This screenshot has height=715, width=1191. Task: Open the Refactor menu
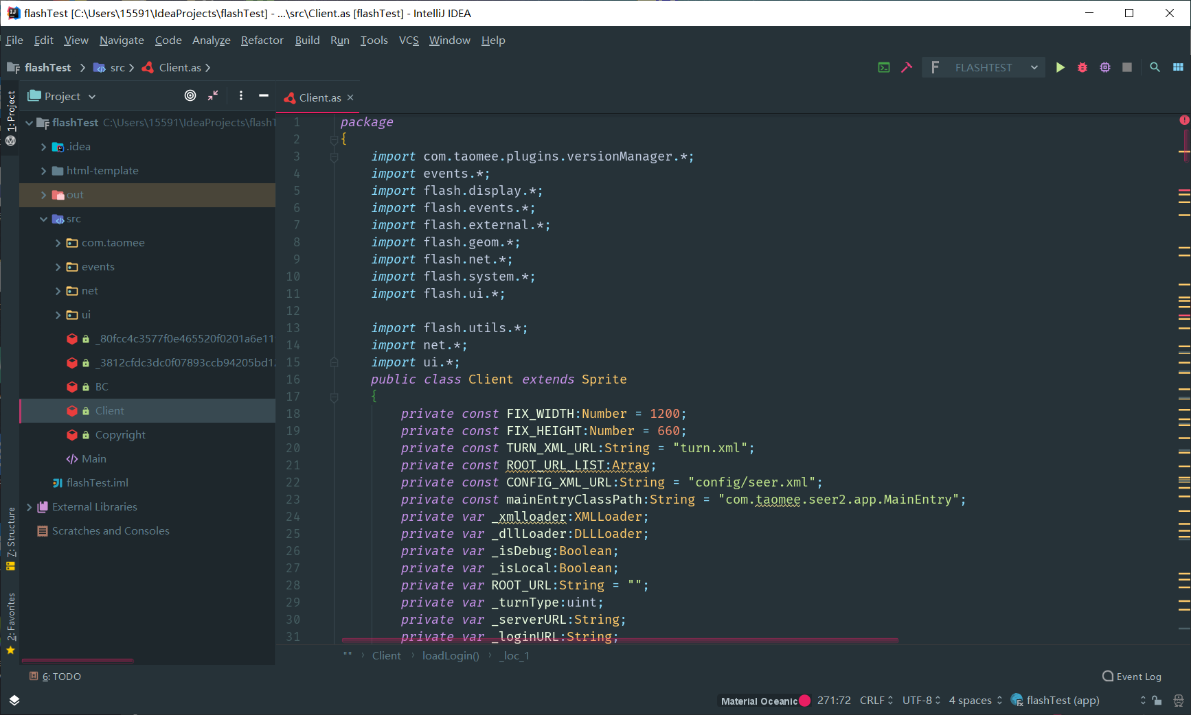pyautogui.click(x=262, y=40)
